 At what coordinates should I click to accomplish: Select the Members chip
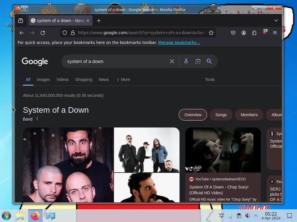249,115
